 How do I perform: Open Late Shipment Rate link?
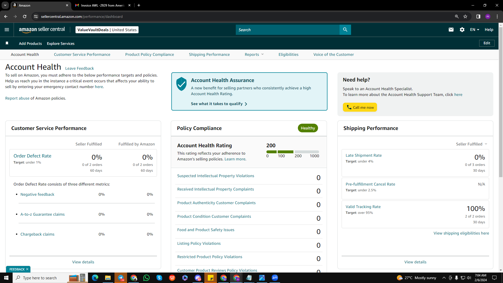coord(364,155)
